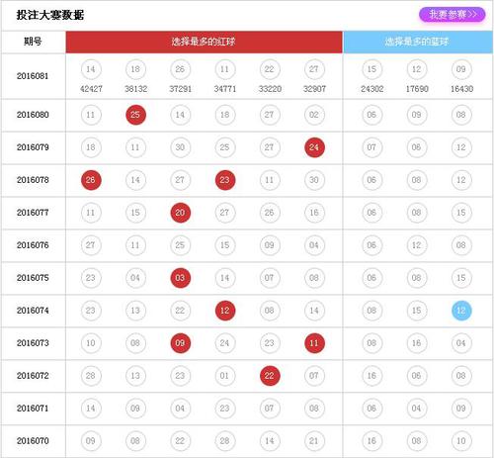Image resolution: width=494 pixels, height=458 pixels.
Task: Click the vote count 42427
Action: point(91,89)
